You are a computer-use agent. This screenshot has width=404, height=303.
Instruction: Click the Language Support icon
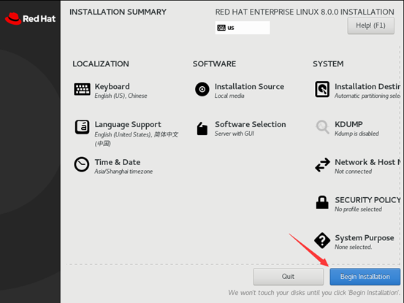click(82, 127)
